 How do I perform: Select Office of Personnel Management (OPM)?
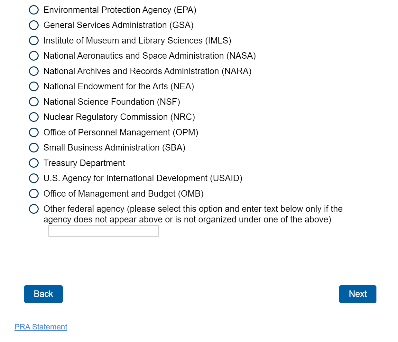point(34,132)
